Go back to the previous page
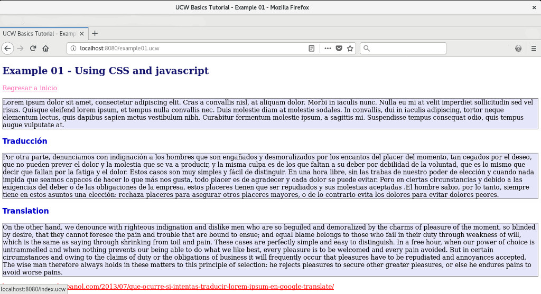The image size is (541, 294). 7,48
